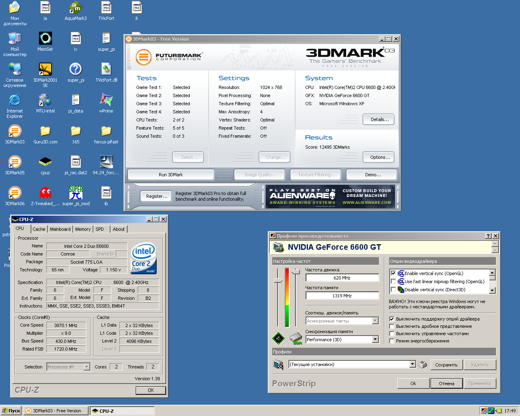Click the Alienware advertisement banner
This screenshot has height=416, width=520.
point(330,197)
